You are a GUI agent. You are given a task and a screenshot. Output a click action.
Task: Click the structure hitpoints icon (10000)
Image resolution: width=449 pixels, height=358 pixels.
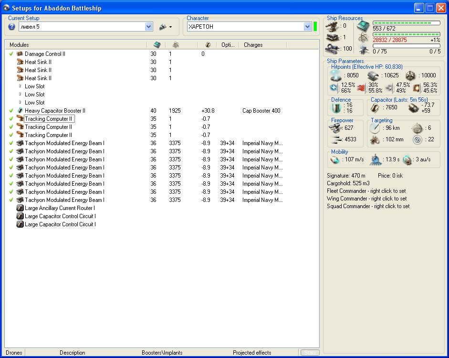(x=410, y=75)
